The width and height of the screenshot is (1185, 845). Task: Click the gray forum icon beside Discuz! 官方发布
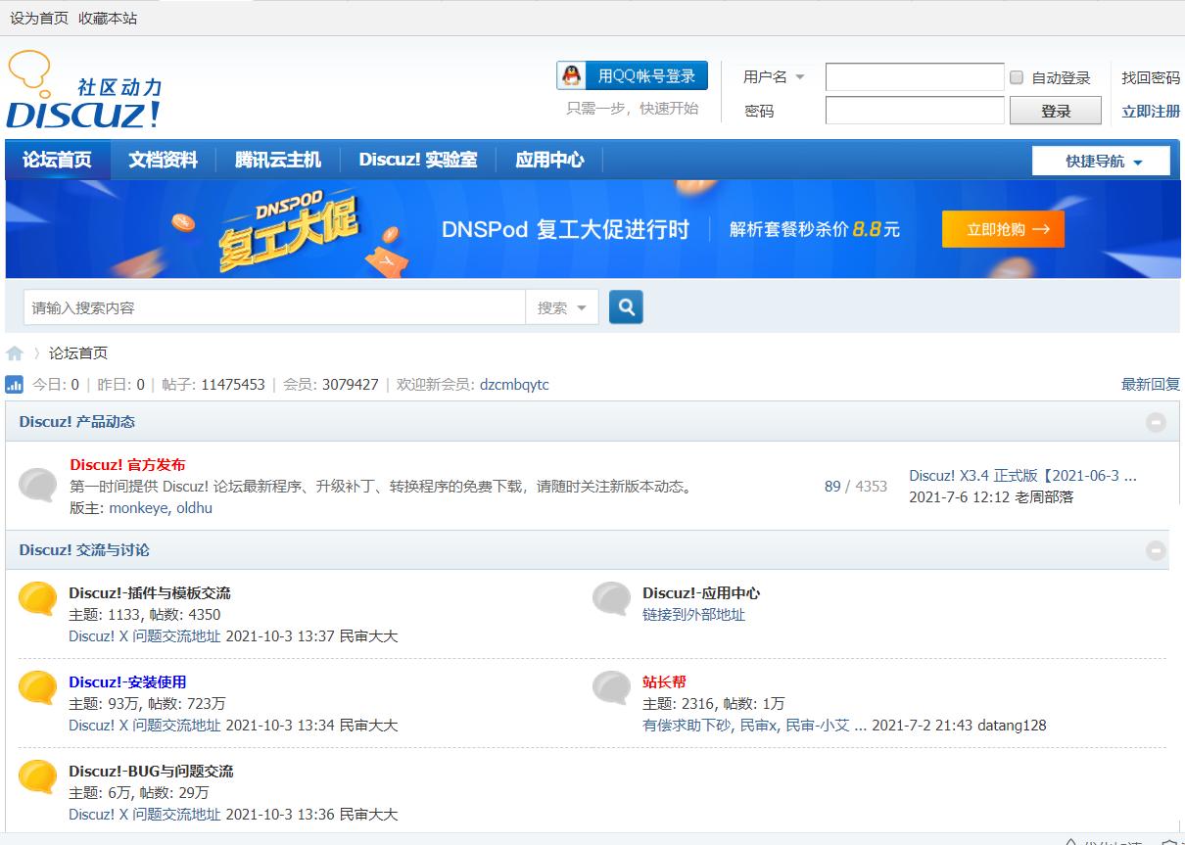(37, 486)
